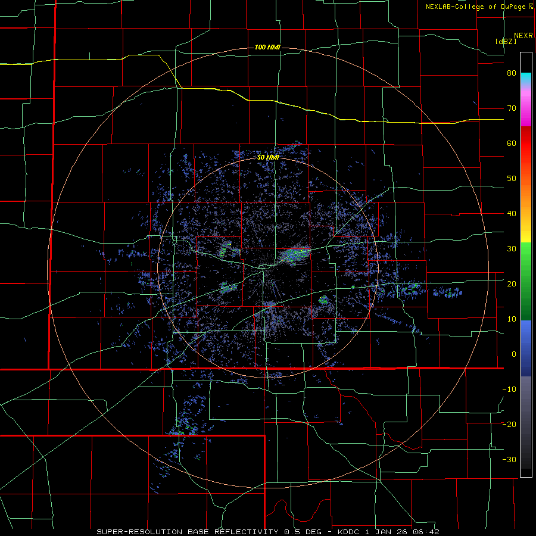Pick the cyan band atop color bar
536x536 pixels.
pos(526,77)
